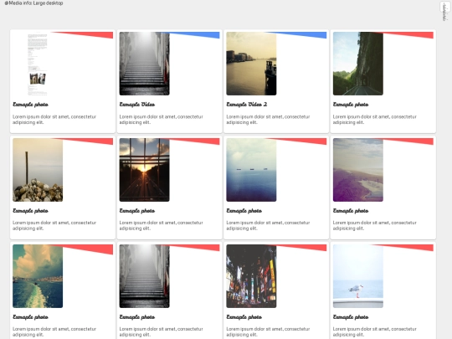This screenshot has width=452, height=339.
Task: Open the wooden post and rocks thumbnail
Action: 38,170
